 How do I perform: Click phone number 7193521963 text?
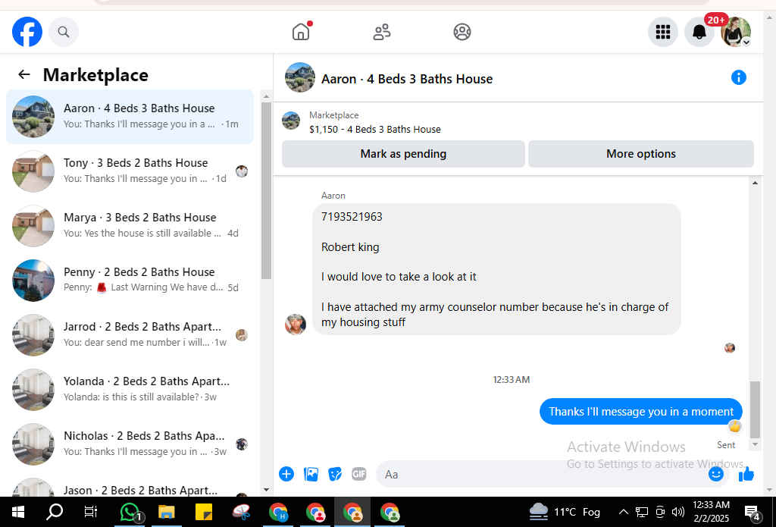(x=352, y=217)
